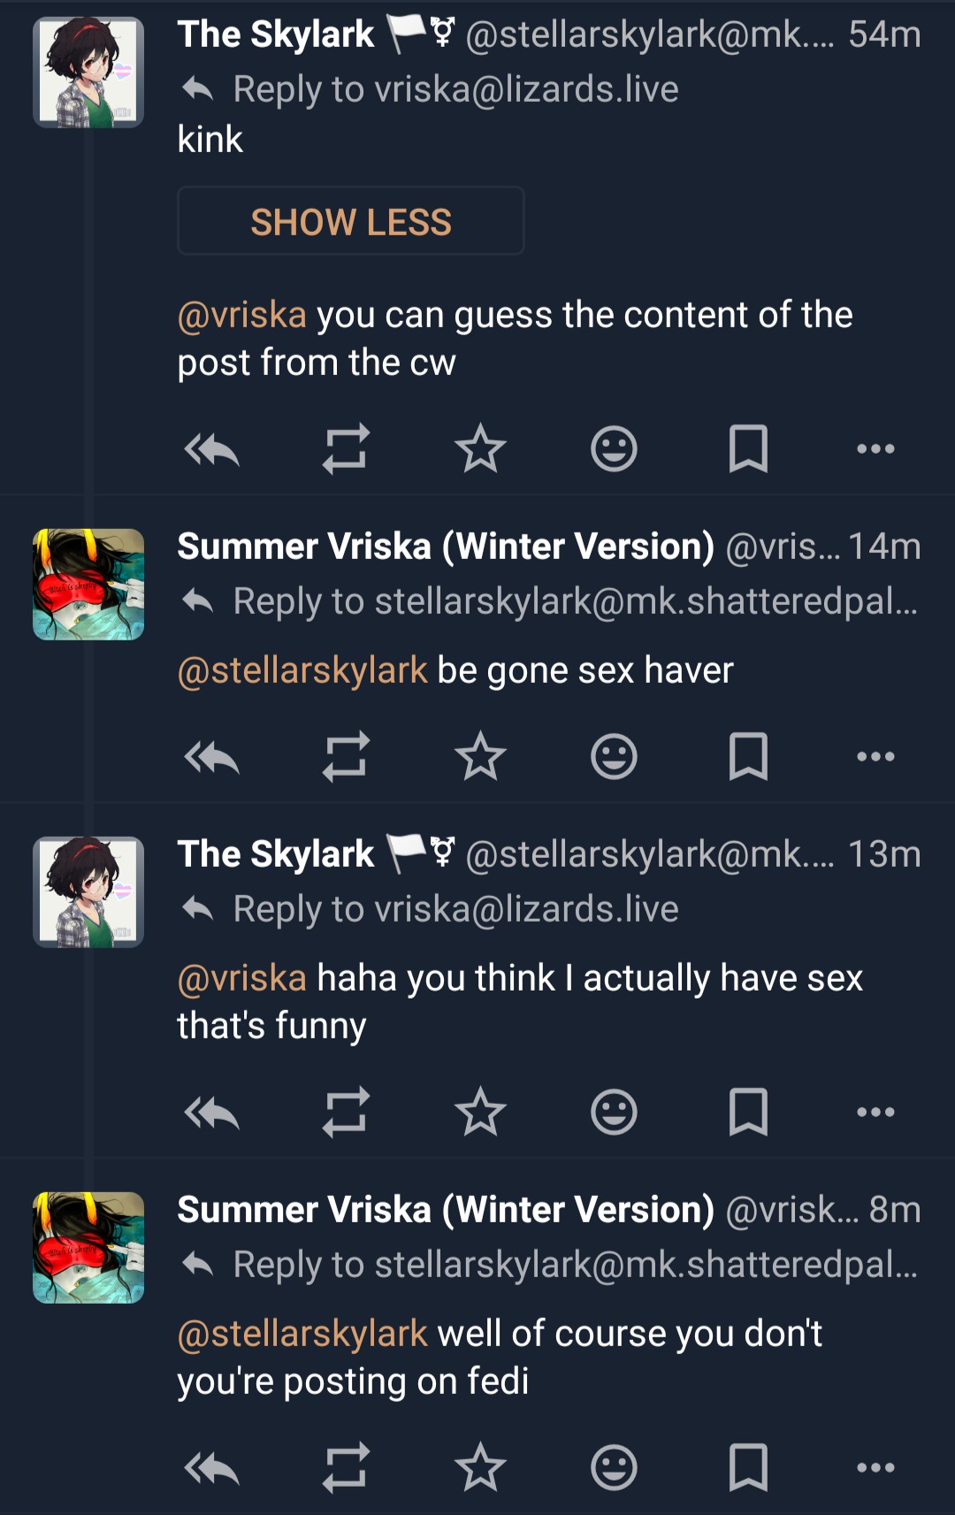
Task: Open the @vriska mention in the 54m post
Action: point(242,316)
